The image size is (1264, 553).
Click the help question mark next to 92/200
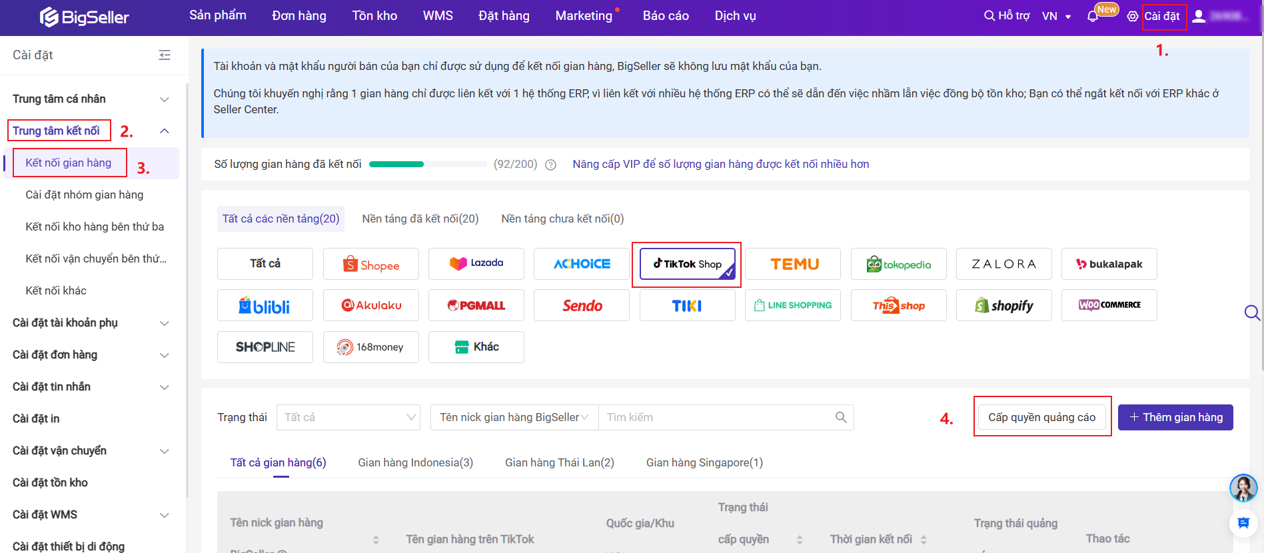tap(550, 165)
